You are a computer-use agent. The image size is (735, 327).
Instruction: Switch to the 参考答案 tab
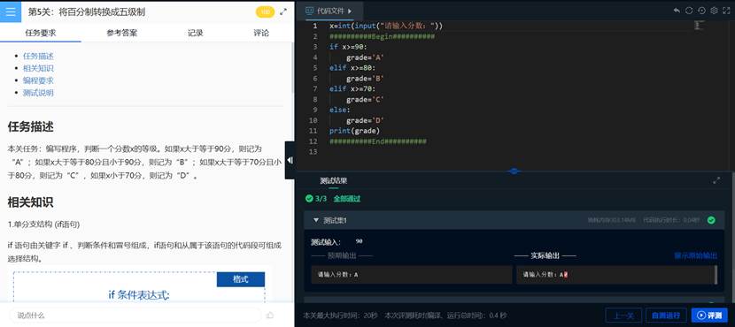(122, 33)
